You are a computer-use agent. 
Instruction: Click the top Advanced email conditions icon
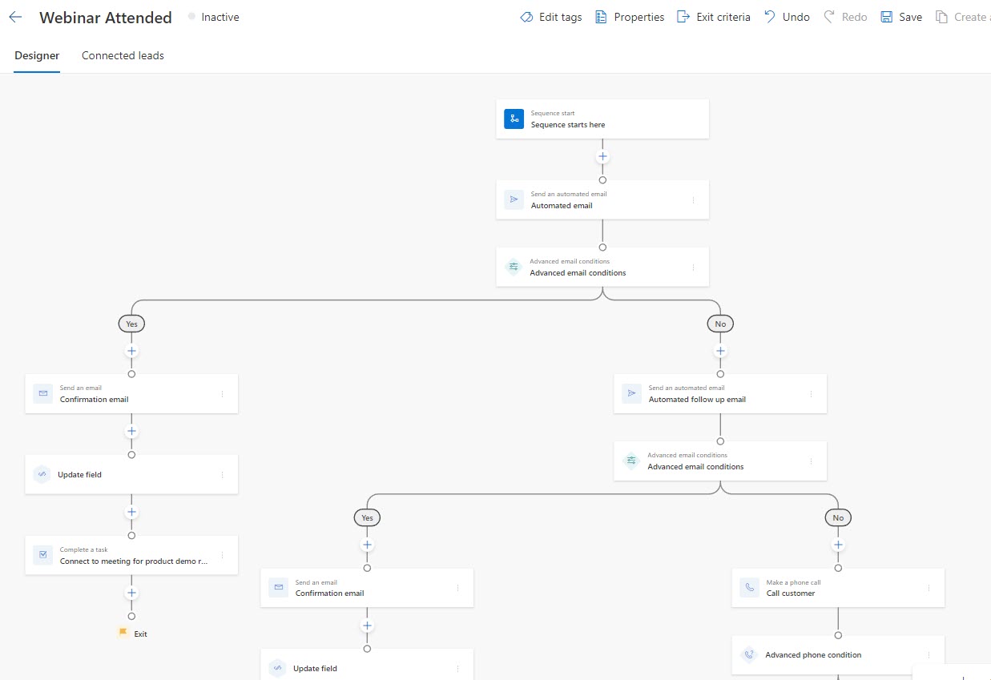coord(514,267)
